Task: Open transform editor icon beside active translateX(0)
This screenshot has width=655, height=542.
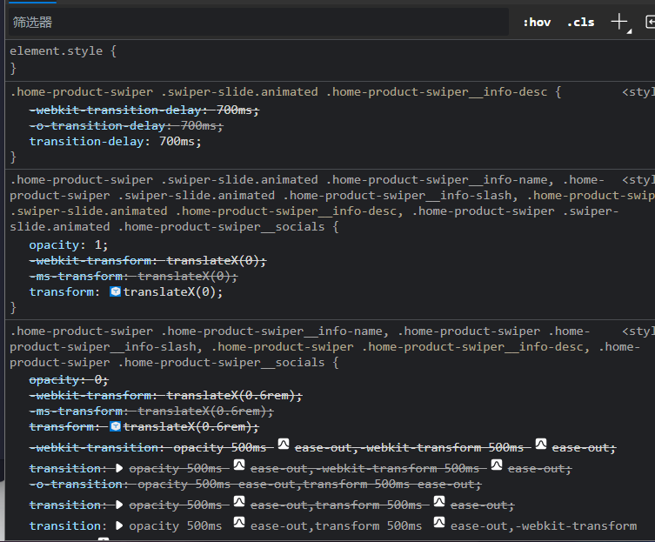Action: (x=116, y=292)
